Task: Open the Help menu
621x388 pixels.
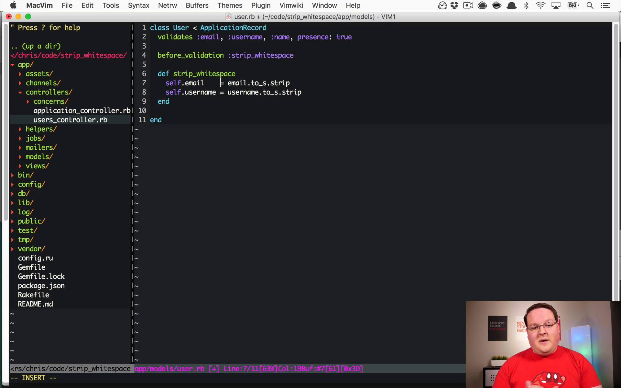Action: pos(353,5)
